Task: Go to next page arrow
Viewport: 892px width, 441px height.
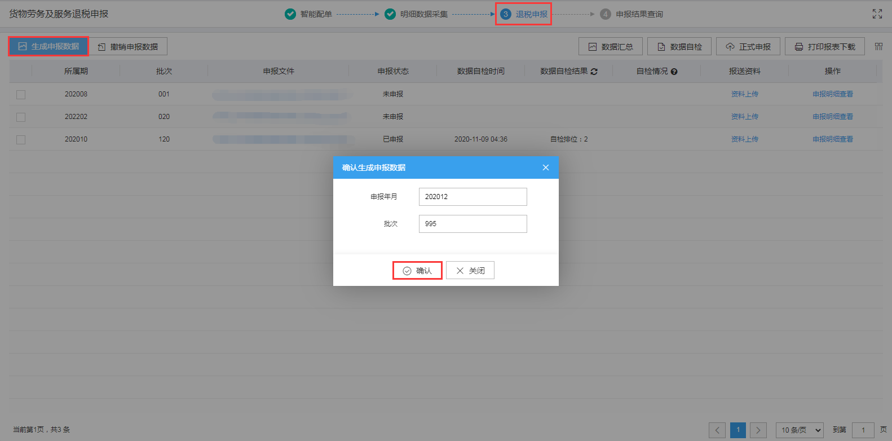Action: (758, 430)
